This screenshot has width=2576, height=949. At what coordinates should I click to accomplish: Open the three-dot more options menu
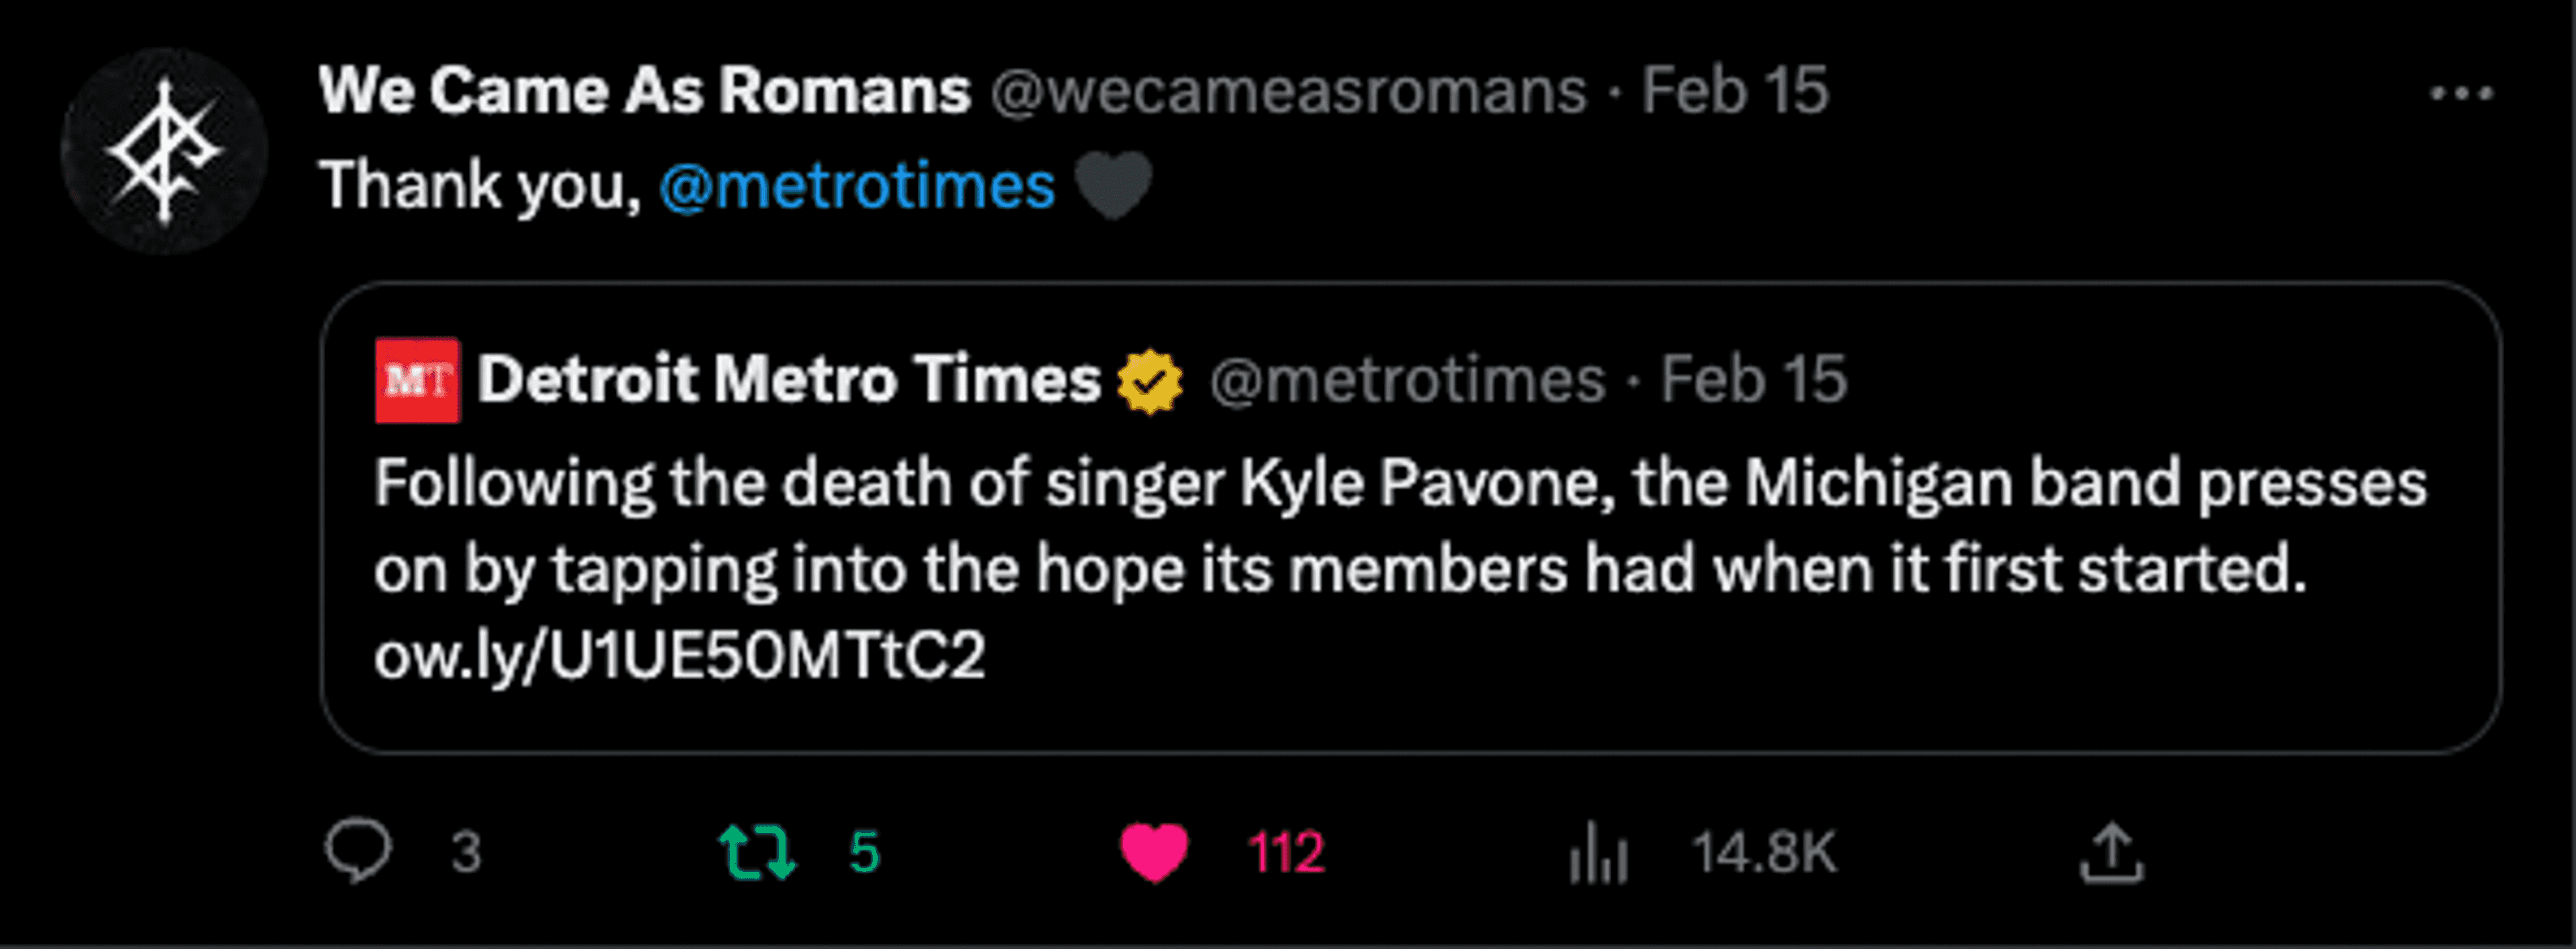coord(2461,94)
